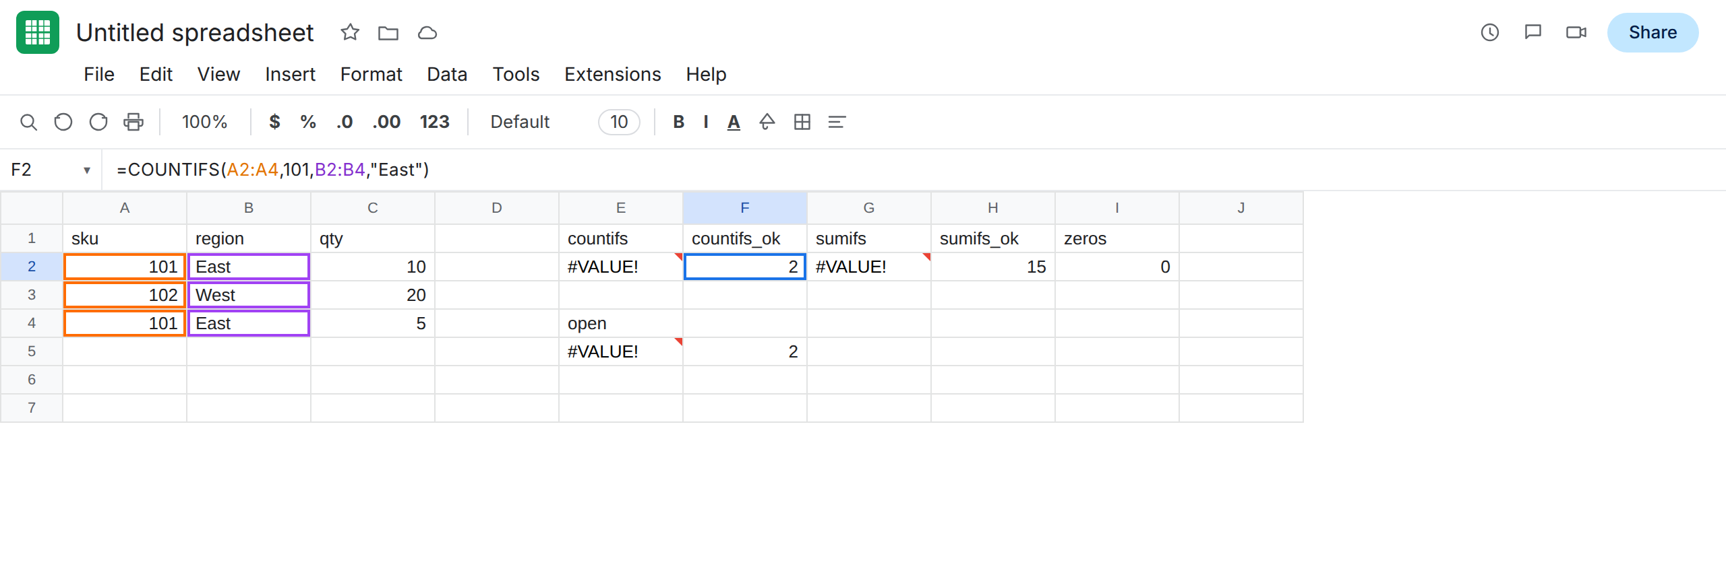Move spreadsheet using the folder icon

click(x=388, y=32)
